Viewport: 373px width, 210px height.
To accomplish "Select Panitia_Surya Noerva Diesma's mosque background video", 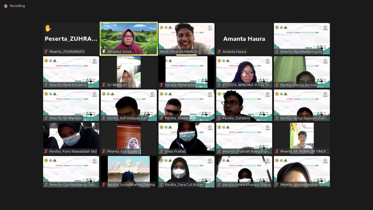I will (129, 169).
